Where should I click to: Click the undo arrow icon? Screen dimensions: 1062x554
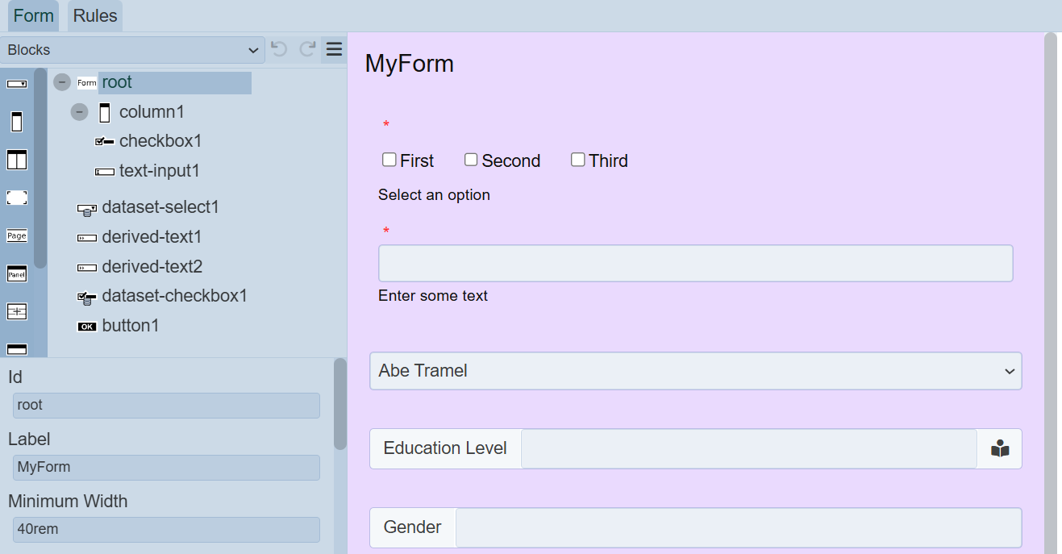pos(279,49)
